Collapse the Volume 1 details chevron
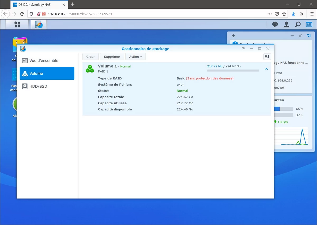The image size is (317, 225). tap(266, 69)
